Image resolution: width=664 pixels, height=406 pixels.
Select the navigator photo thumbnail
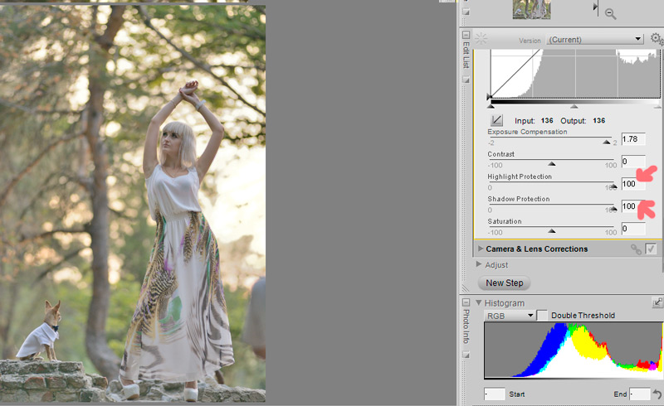point(531,9)
